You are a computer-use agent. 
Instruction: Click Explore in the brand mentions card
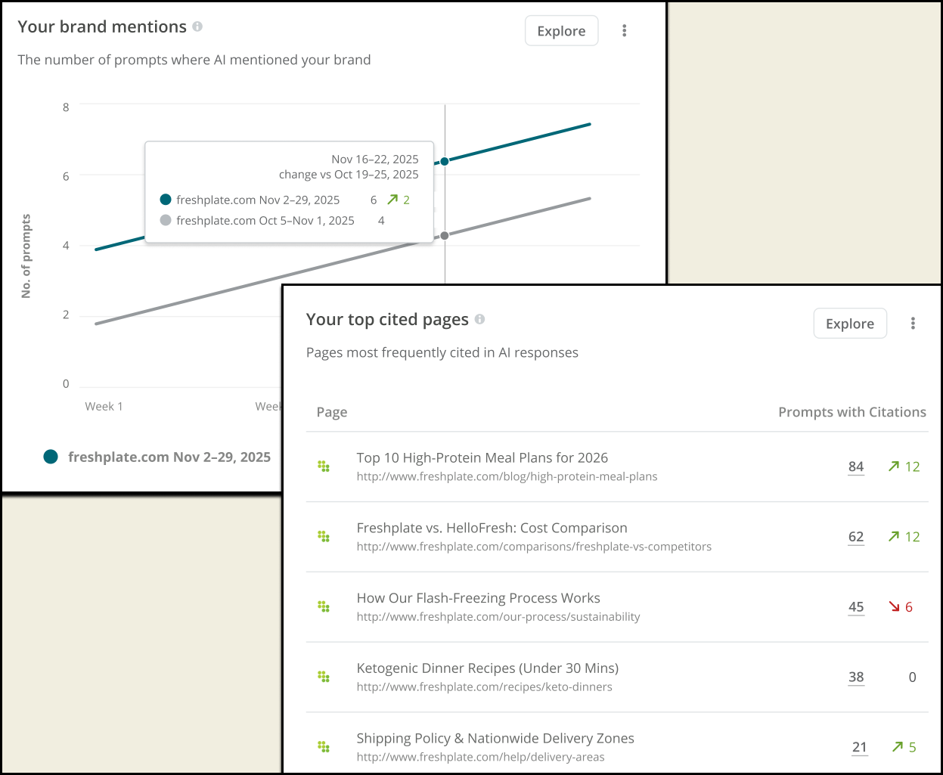pyautogui.click(x=561, y=31)
